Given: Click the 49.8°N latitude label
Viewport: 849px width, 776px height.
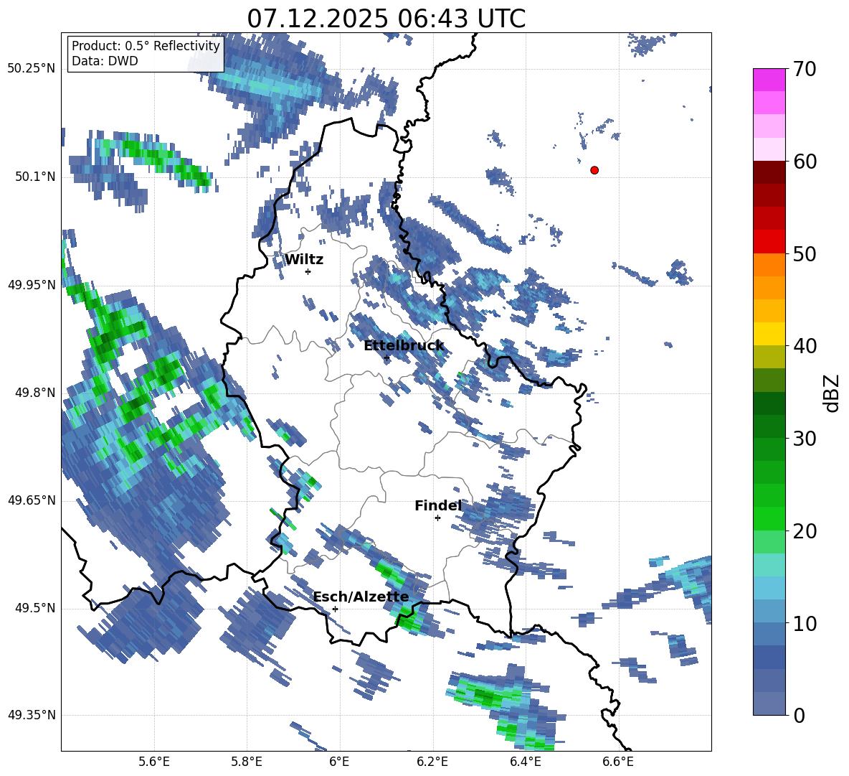Looking at the screenshot, I should (x=34, y=393).
